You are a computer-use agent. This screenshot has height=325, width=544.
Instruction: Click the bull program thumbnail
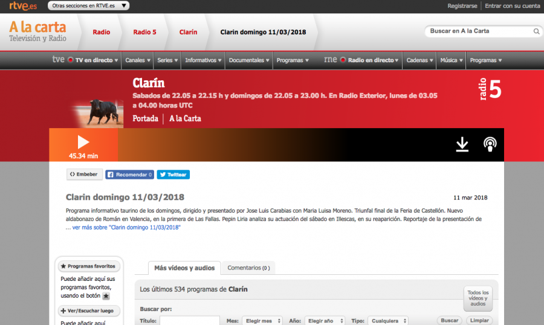coord(97,114)
